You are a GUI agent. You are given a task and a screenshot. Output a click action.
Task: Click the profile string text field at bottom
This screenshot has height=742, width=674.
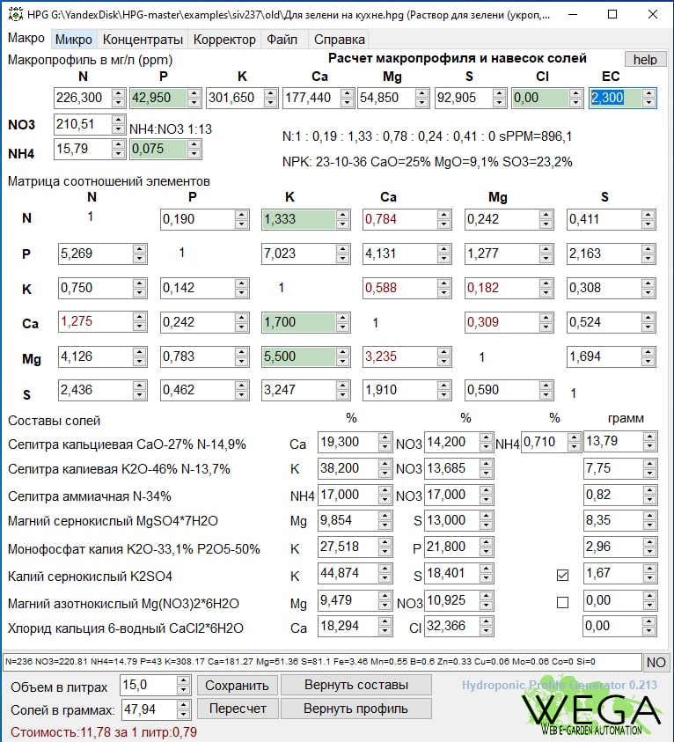click(321, 662)
